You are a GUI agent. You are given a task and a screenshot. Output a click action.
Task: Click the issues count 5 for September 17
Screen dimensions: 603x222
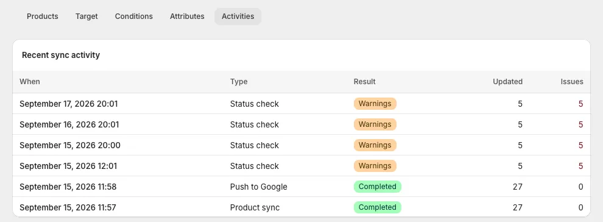[580, 104]
